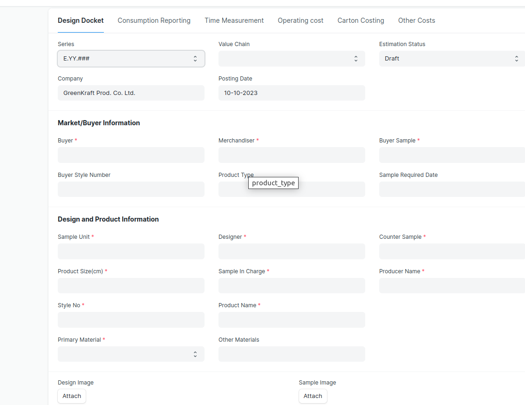The width and height of the screenshot is (525, 405).
Task: Expand the Series dropdown
Action: pos(131,59)
